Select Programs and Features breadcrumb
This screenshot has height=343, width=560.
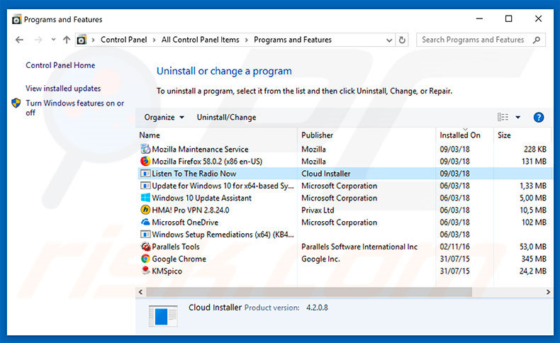coord(293,40)
